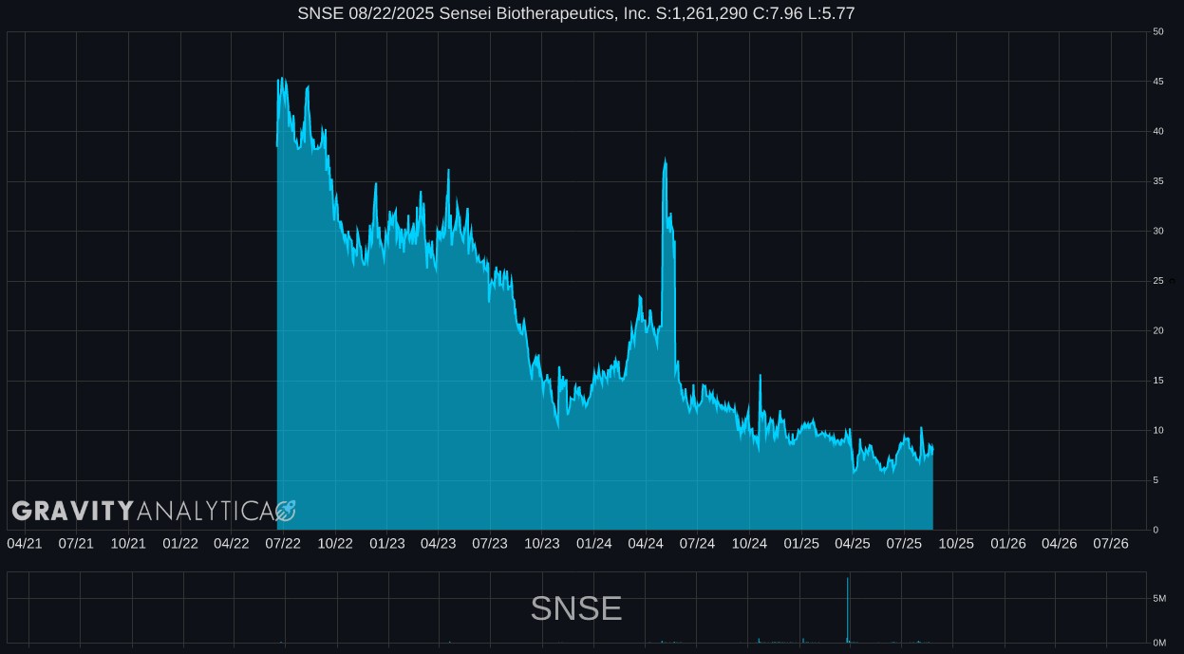This screenshot has width=1184, height=654.
Task: Click the 10/23 x-axis date label
Action: (x=542, y=544)
